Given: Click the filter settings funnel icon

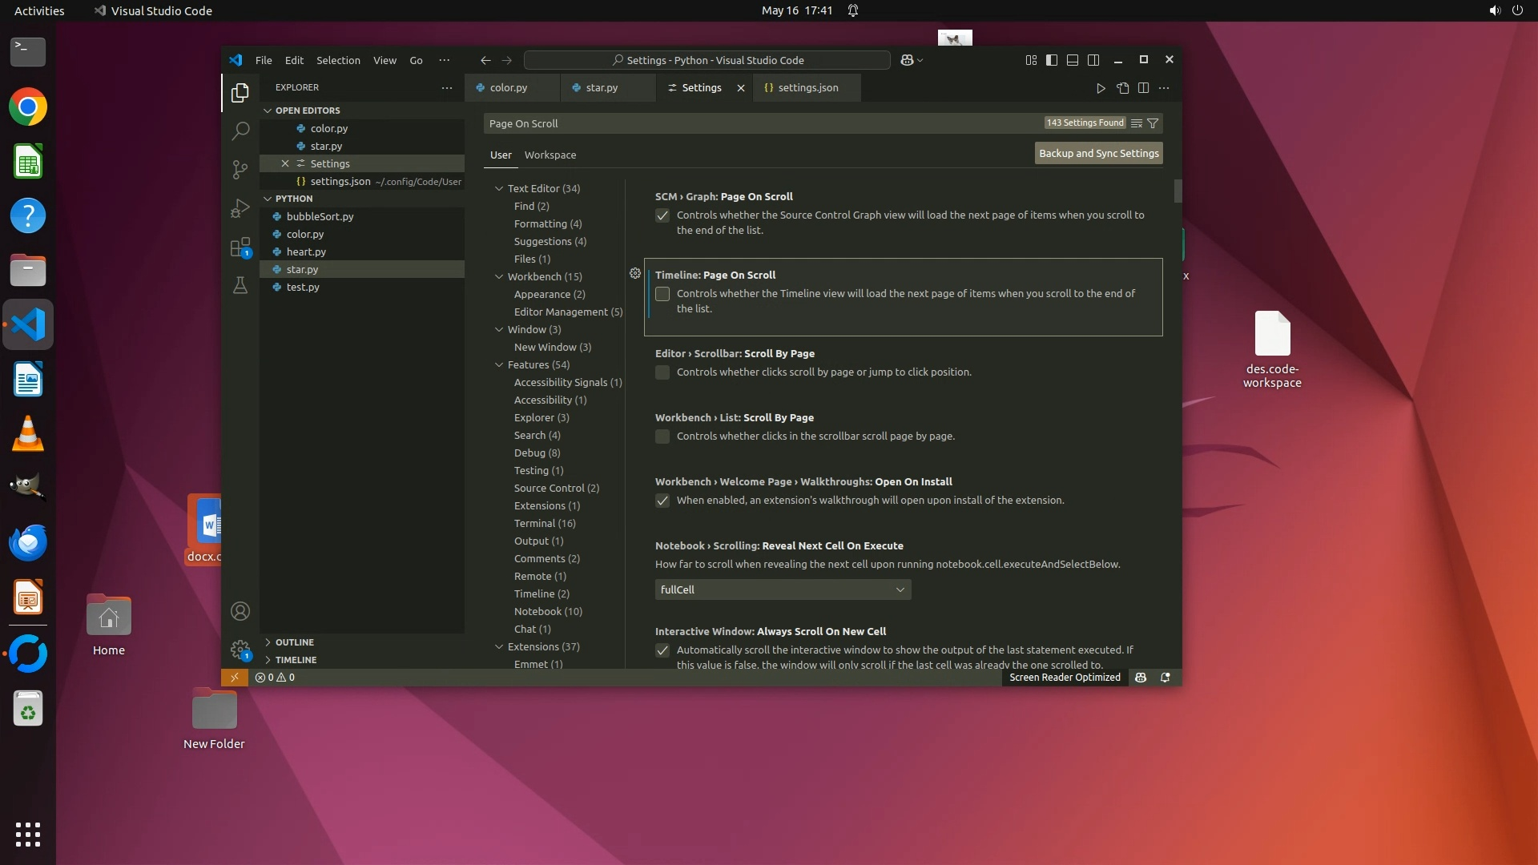Looking at the screenshot, I should (1153, 123).
